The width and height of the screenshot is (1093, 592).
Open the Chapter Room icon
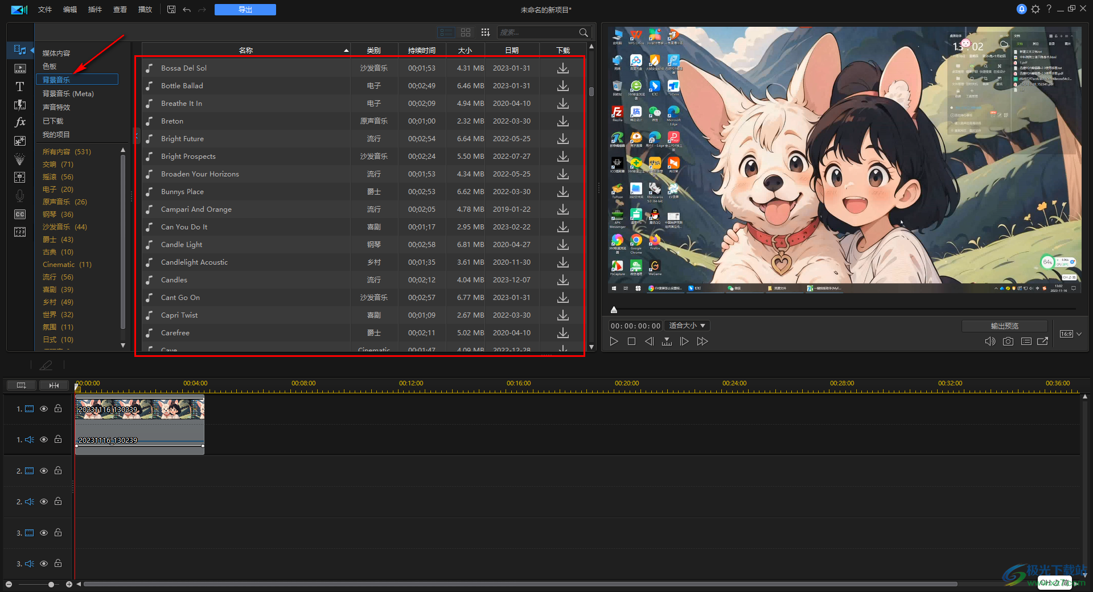pyautogui.click(x=20, y=232)
